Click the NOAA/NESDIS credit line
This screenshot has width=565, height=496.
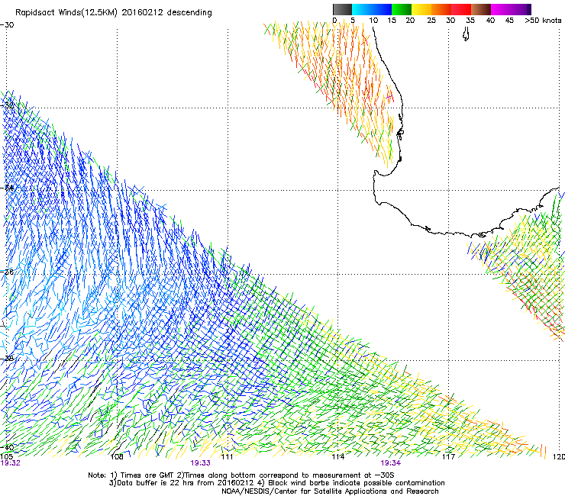(x=330, y=491)
